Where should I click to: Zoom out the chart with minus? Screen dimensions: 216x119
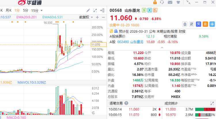(103, 17)
